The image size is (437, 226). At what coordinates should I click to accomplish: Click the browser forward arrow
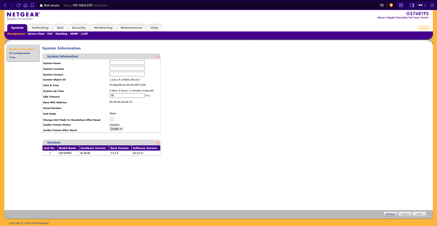(x=12, y=5)
